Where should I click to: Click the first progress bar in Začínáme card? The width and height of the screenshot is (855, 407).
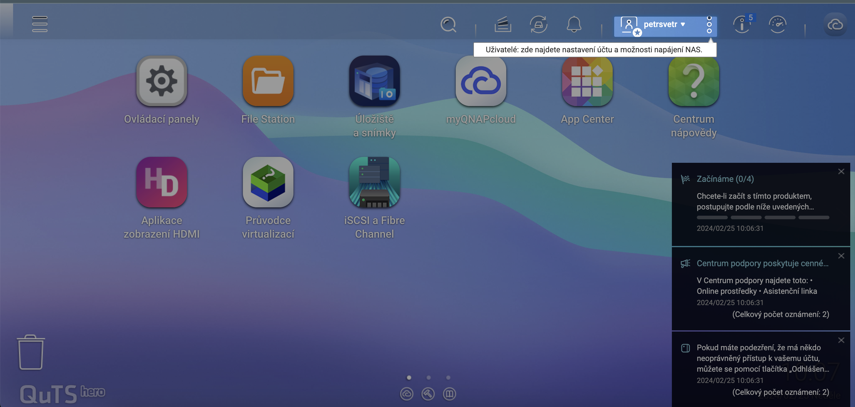click(x=712, y=217)
